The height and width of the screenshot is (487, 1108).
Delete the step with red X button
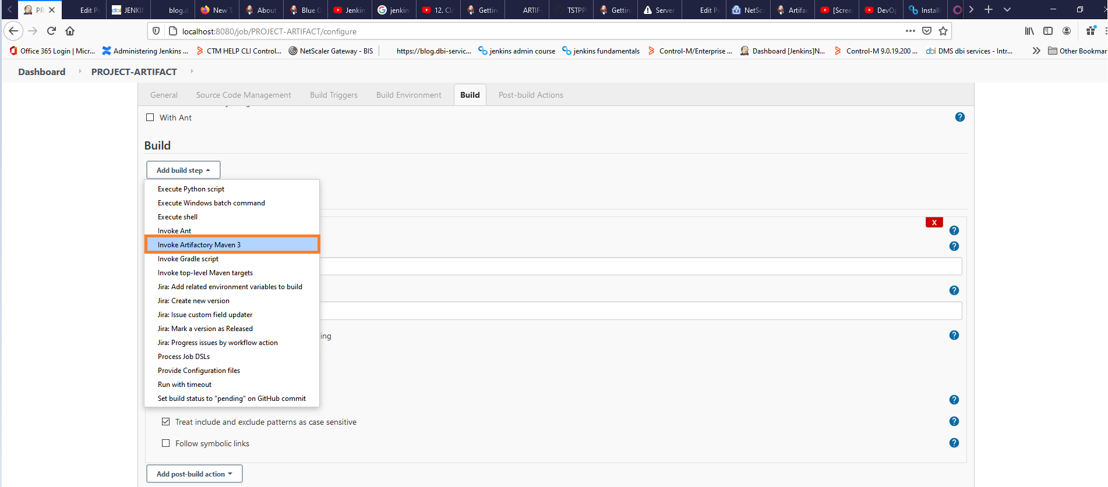tap(934, 222)
